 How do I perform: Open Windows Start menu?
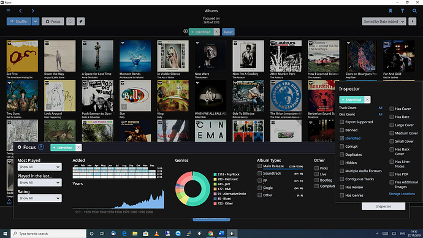[5, 234]
